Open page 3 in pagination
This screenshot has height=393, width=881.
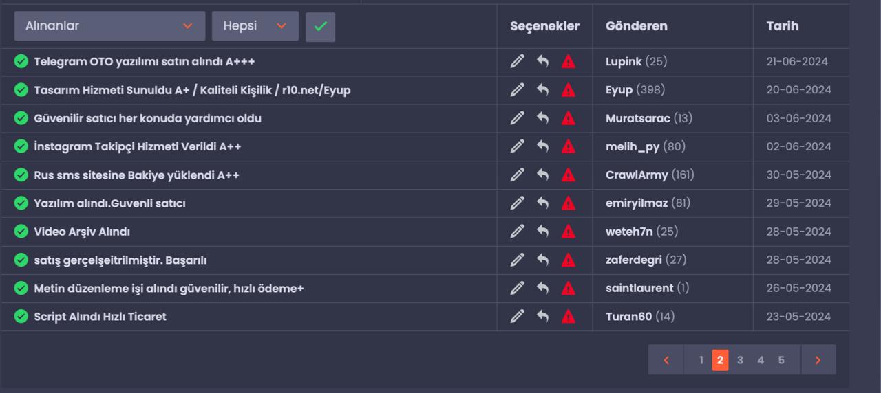740,360
